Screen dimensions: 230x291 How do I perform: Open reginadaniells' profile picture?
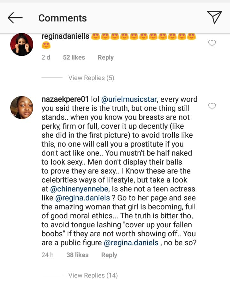coord(22,44)
